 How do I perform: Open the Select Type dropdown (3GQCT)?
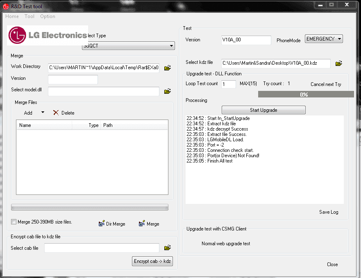point(129,45)
